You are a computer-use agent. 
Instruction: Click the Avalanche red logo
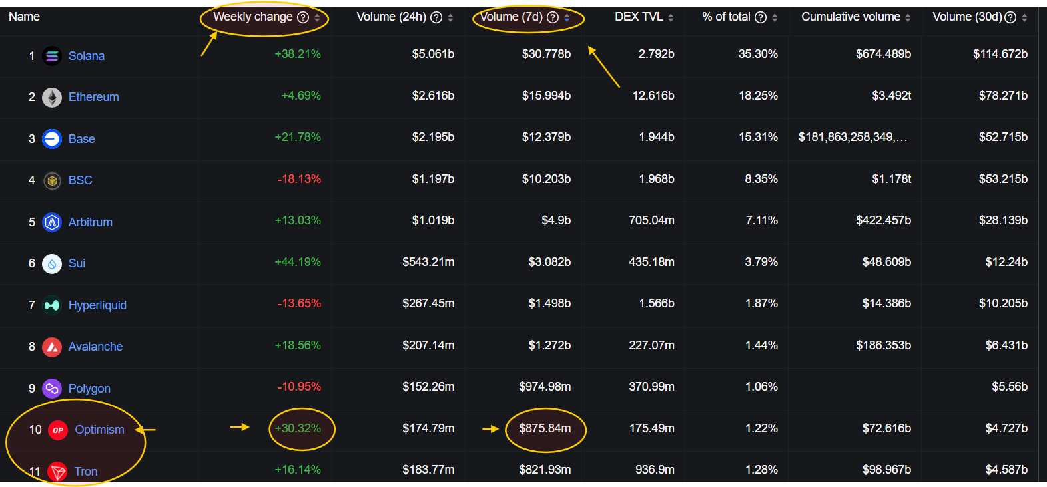click(x=52, y=347)
